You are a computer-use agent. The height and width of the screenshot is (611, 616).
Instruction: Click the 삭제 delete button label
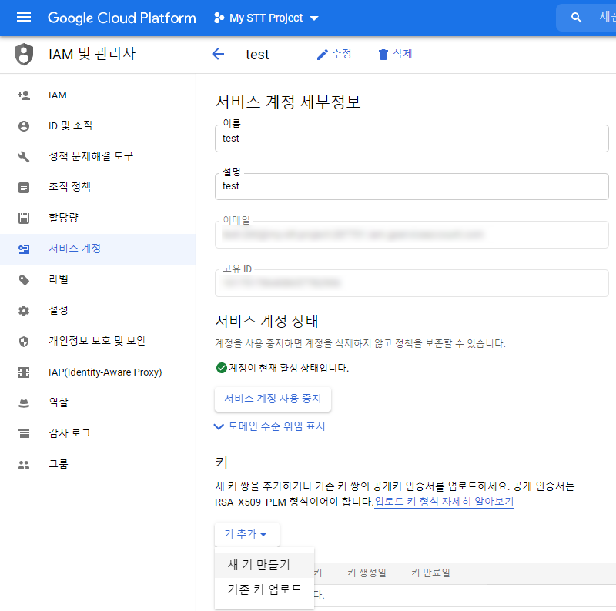(x=402, y=54)
